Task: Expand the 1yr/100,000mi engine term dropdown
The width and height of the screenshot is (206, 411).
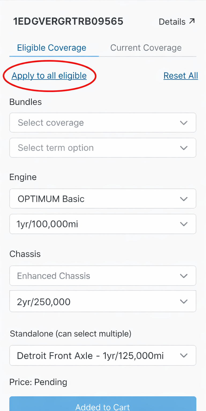Action: point(103,224)
